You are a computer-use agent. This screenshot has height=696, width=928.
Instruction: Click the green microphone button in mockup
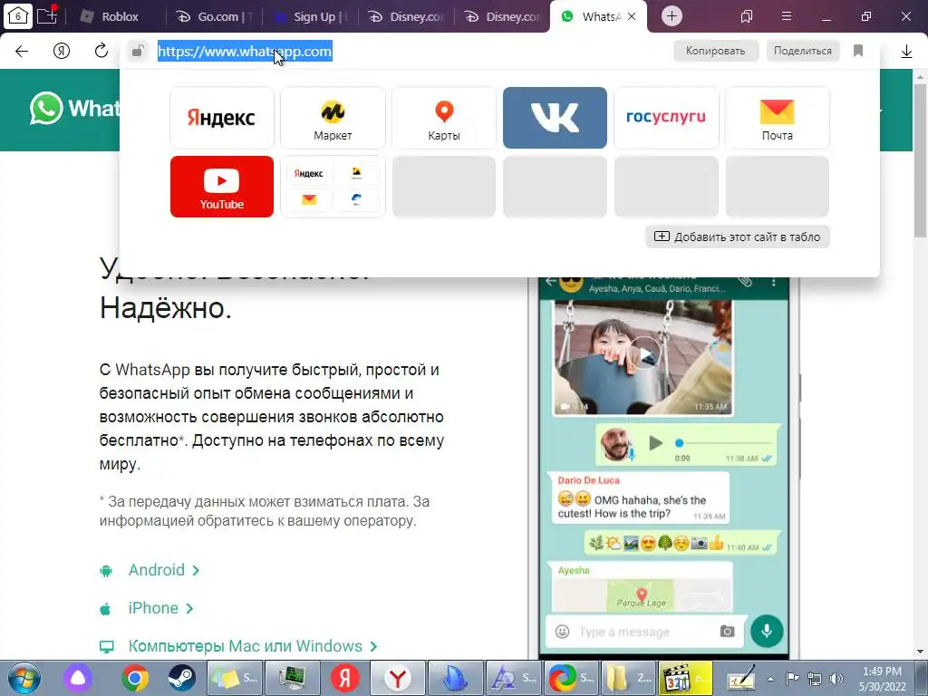pos(767,631)
